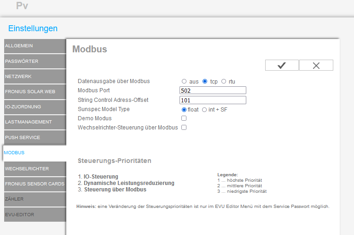354x235 pixels.
Task: Click the checkmark icon to save settings
Action: click(282, 65)
